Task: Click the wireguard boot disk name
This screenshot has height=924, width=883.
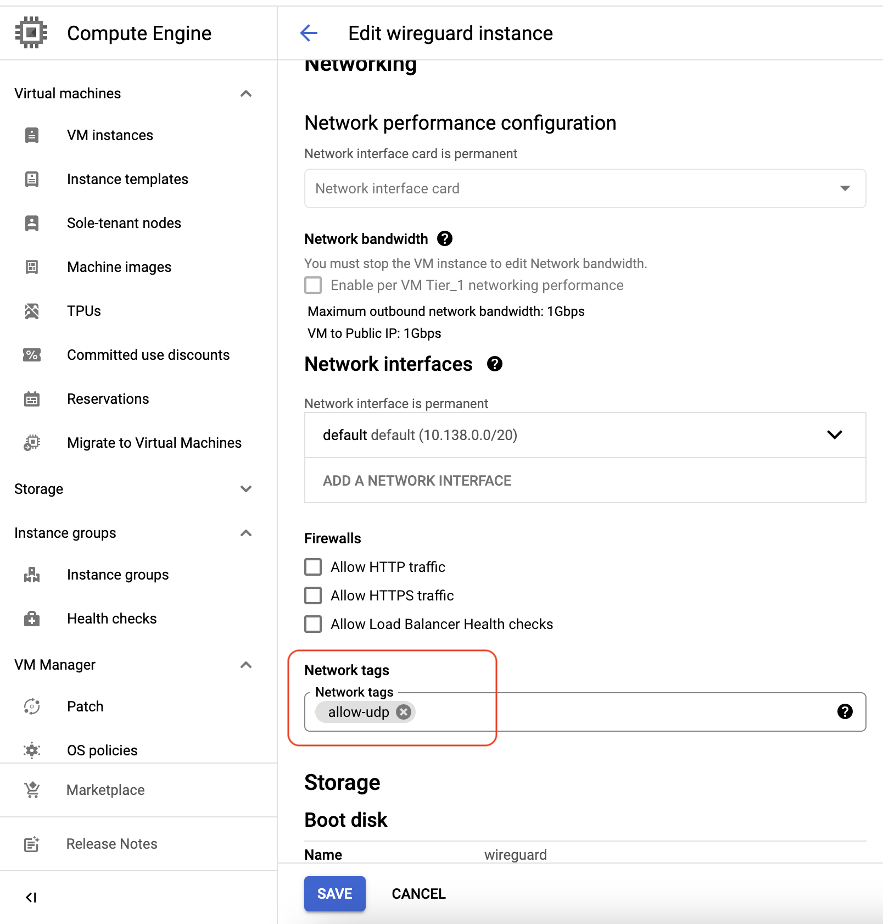Action: pyautogui.click(x=516, y=855)
